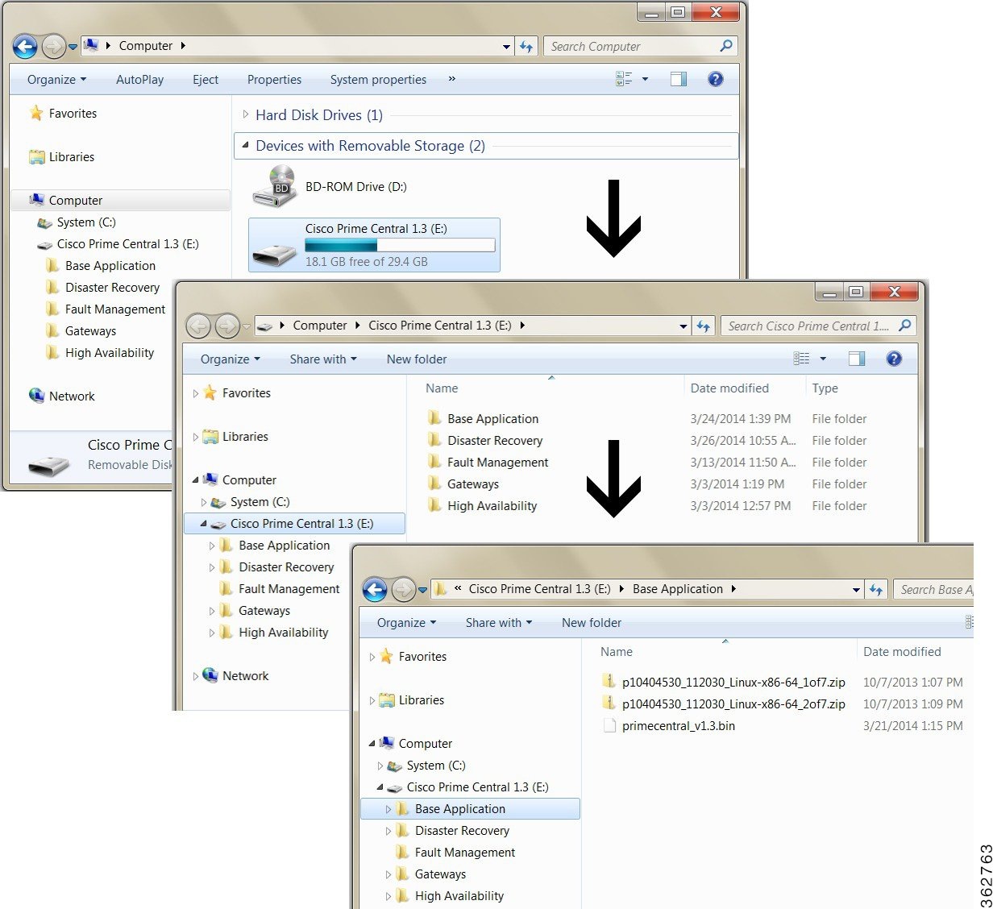Toggle preview pane in Computer window

pyautogui.click(x=679, y=79)
